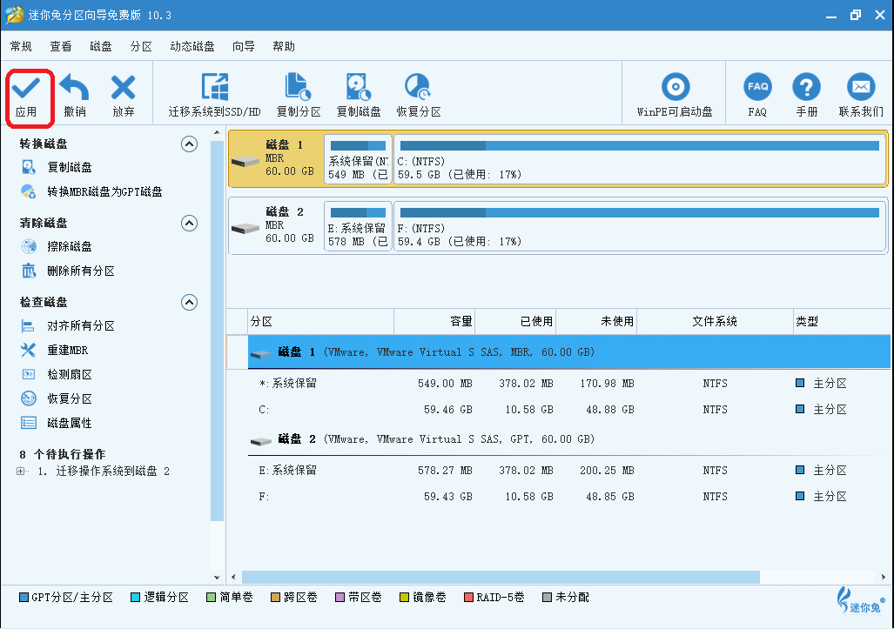Open the 查看 menu
The width and height of the screenshot is (894, 629).
(61, 46)
